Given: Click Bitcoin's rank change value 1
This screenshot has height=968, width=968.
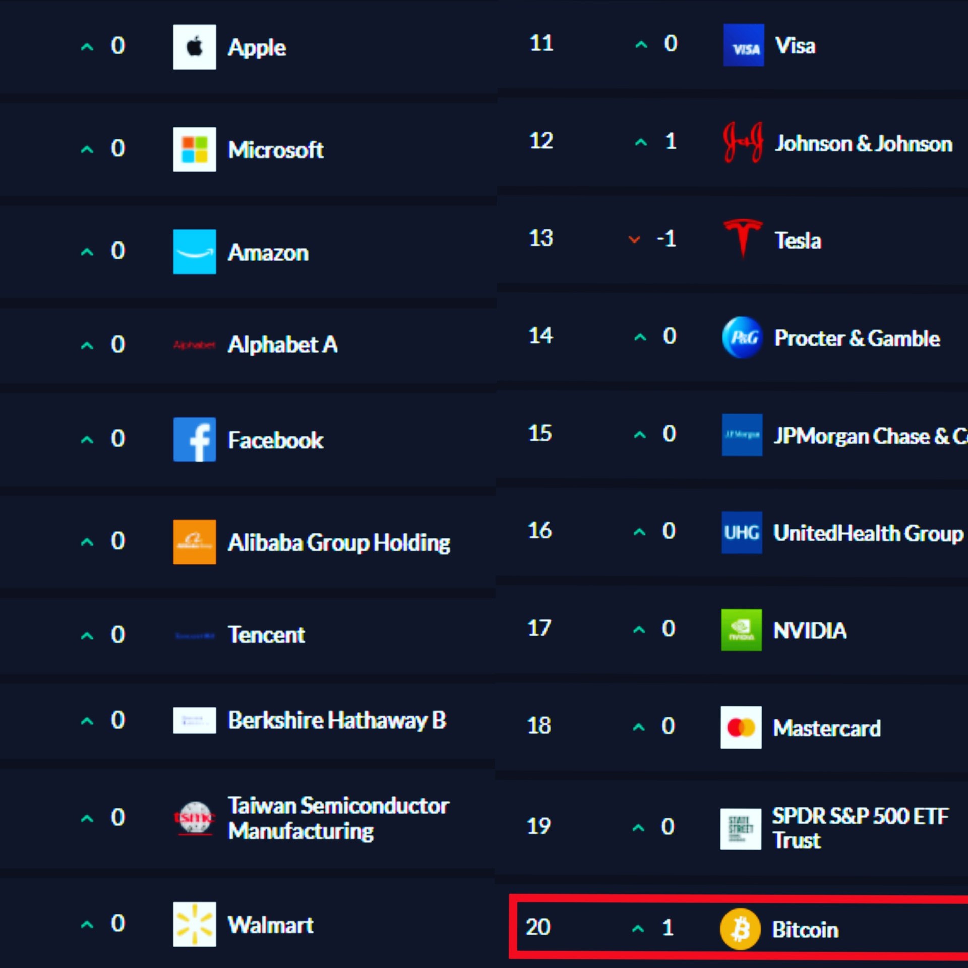Looking at the screenshot, I should click(x=668, y=927).
